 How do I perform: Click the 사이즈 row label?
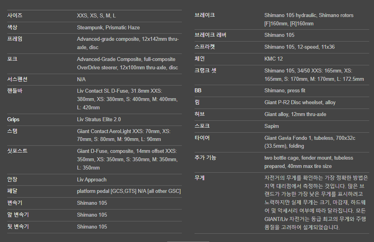pos(15,16)
